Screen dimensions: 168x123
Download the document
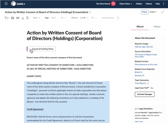(x=23, y=18)
